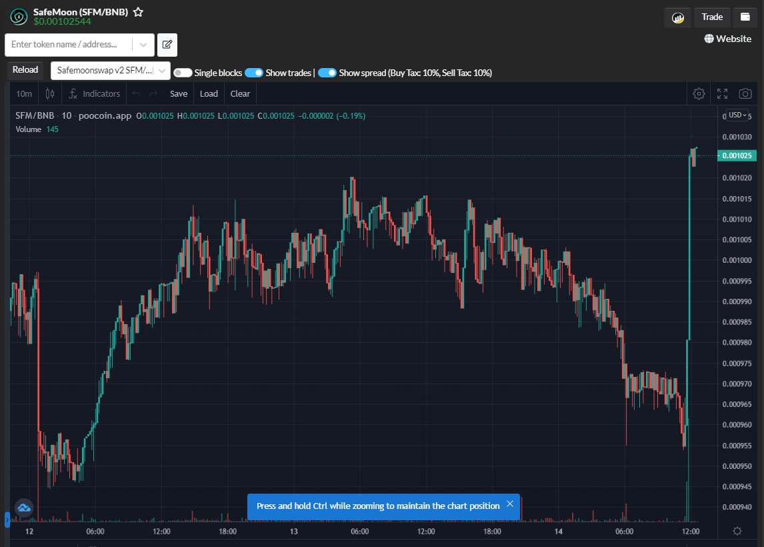The image size is (764, 547).
Task: Open chart settings gear
Action: [x=699, y=93]
